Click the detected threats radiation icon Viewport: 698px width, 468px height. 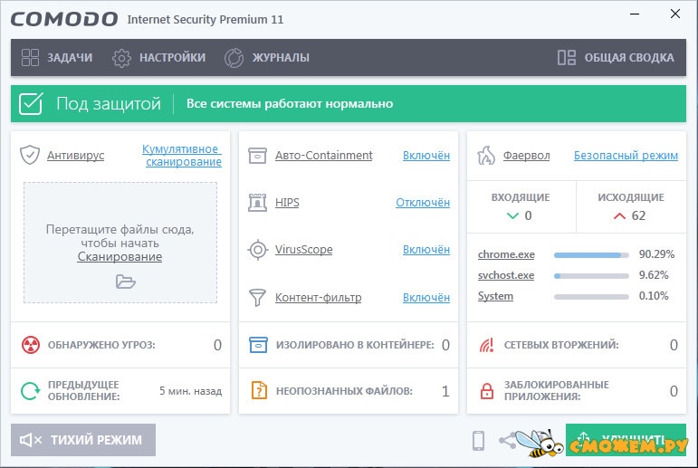coord(31,345)
